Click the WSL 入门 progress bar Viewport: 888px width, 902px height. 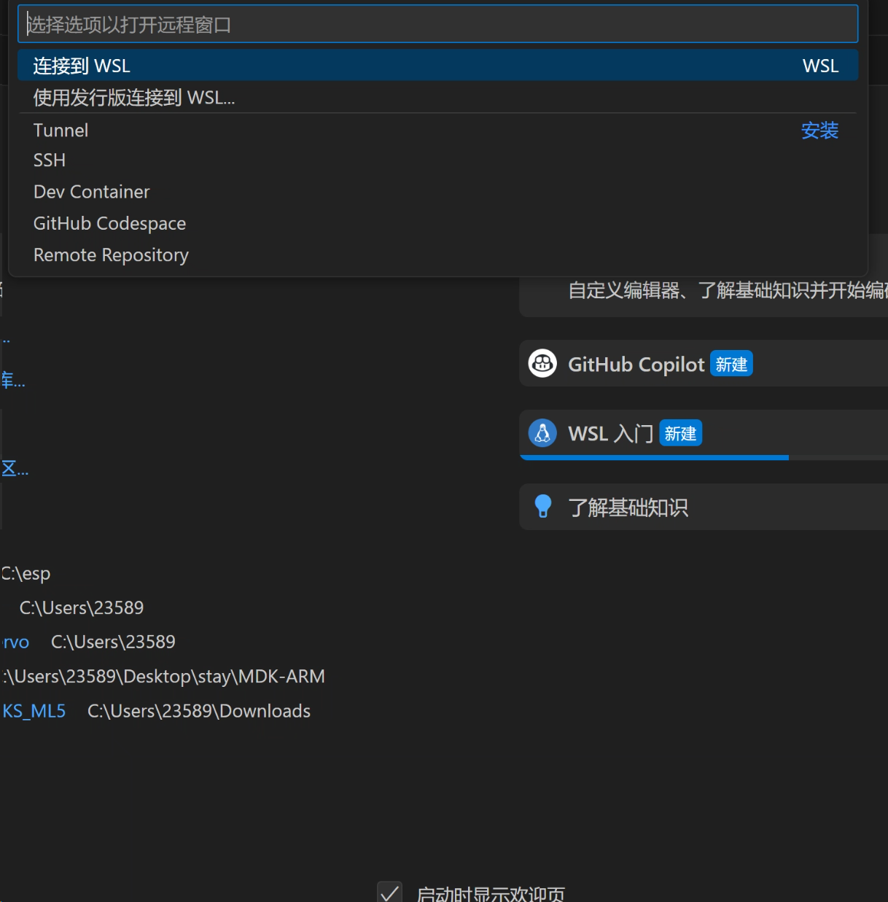tap(704, 458)
